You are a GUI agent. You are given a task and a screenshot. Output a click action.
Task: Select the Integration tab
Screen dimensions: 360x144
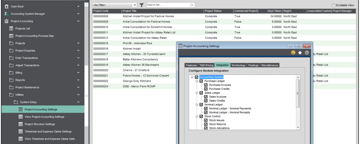(222, 65)
